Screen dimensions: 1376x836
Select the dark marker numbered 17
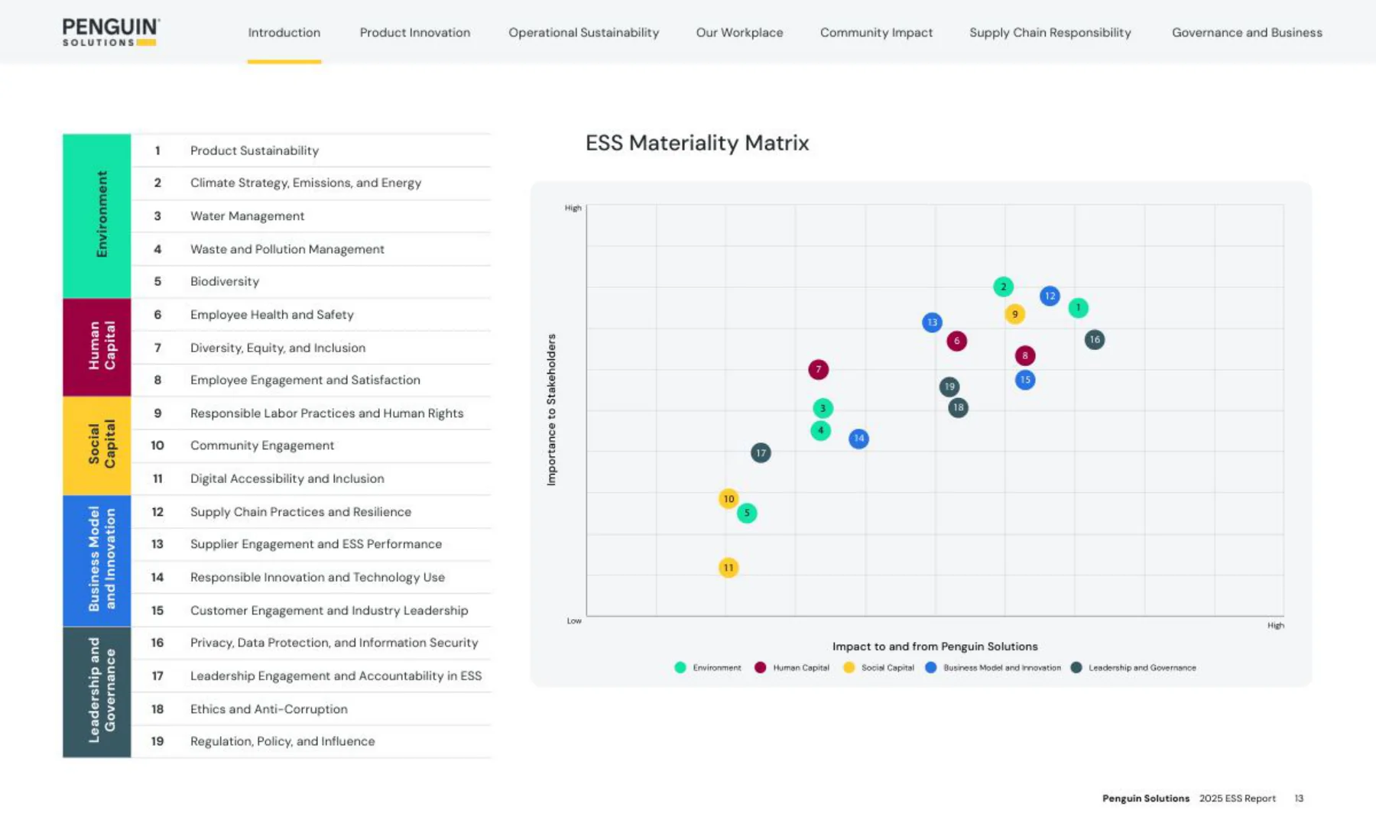[x=761, y=453]
